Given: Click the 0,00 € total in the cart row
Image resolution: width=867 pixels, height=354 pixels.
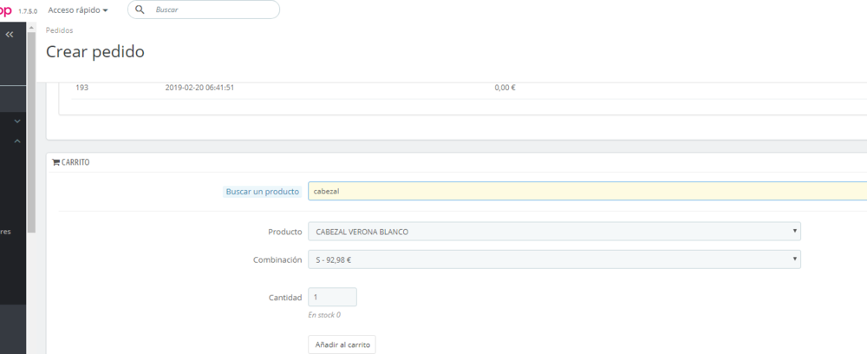Looking at the screenshot, I should [x=505, y=88].
